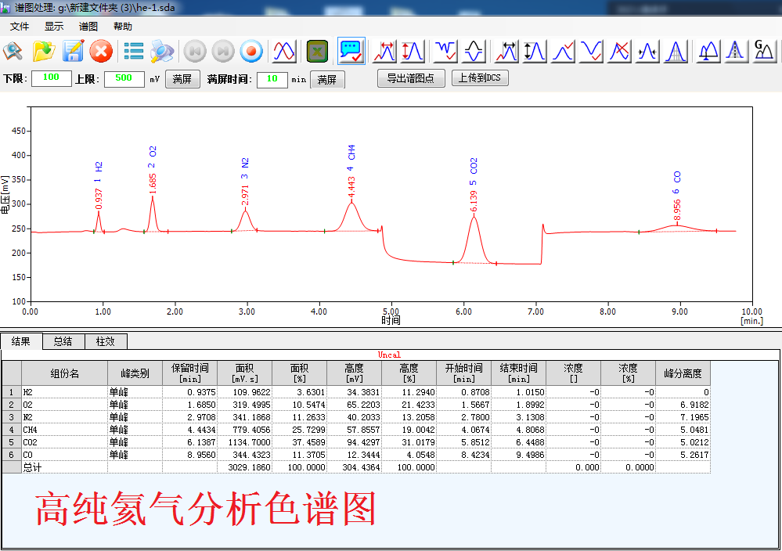Select the O2 component name cell
This screenshot has width=782, height=551.
pos(64,405)
